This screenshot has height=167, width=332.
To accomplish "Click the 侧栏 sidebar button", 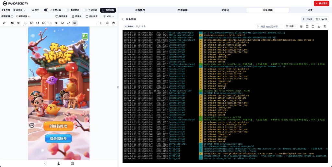I will [35, 10].
